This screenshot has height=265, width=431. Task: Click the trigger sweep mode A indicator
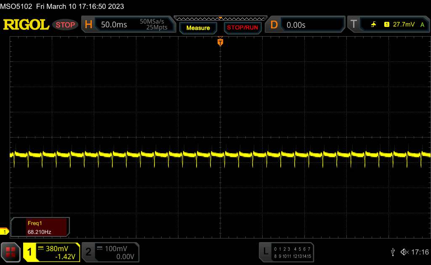tap(423, 25)
